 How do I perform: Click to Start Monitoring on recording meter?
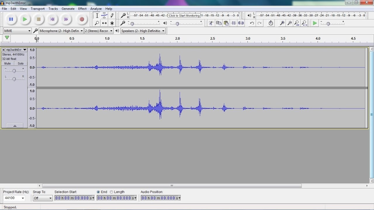184,16
